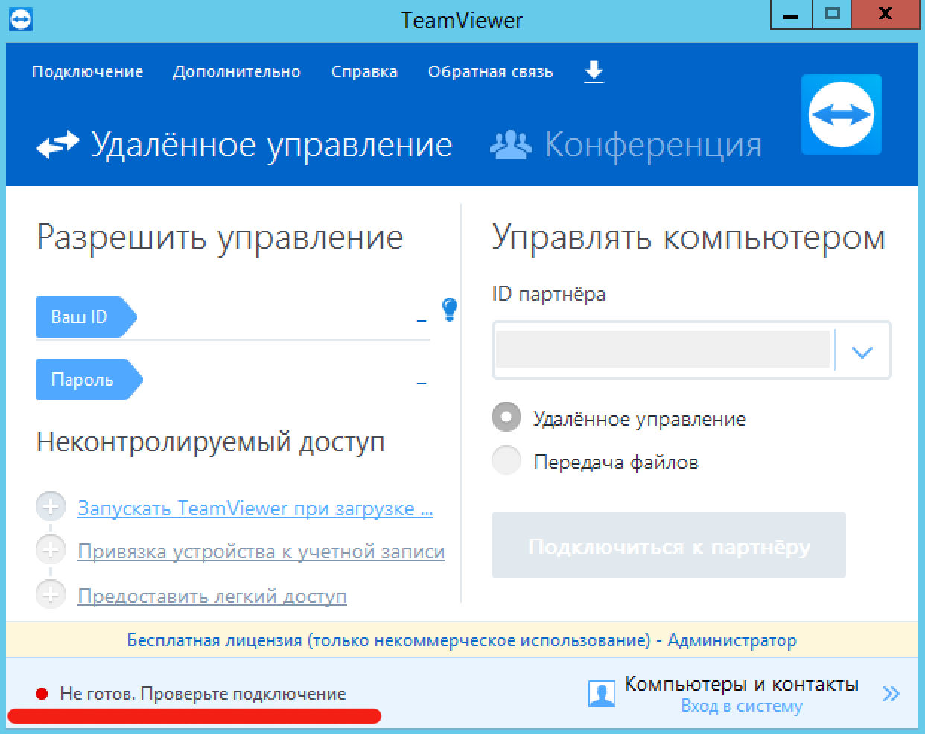Screen dimensions: 925x734
Task: Close the TeamViewer window
Action: (x=885, y=15)
